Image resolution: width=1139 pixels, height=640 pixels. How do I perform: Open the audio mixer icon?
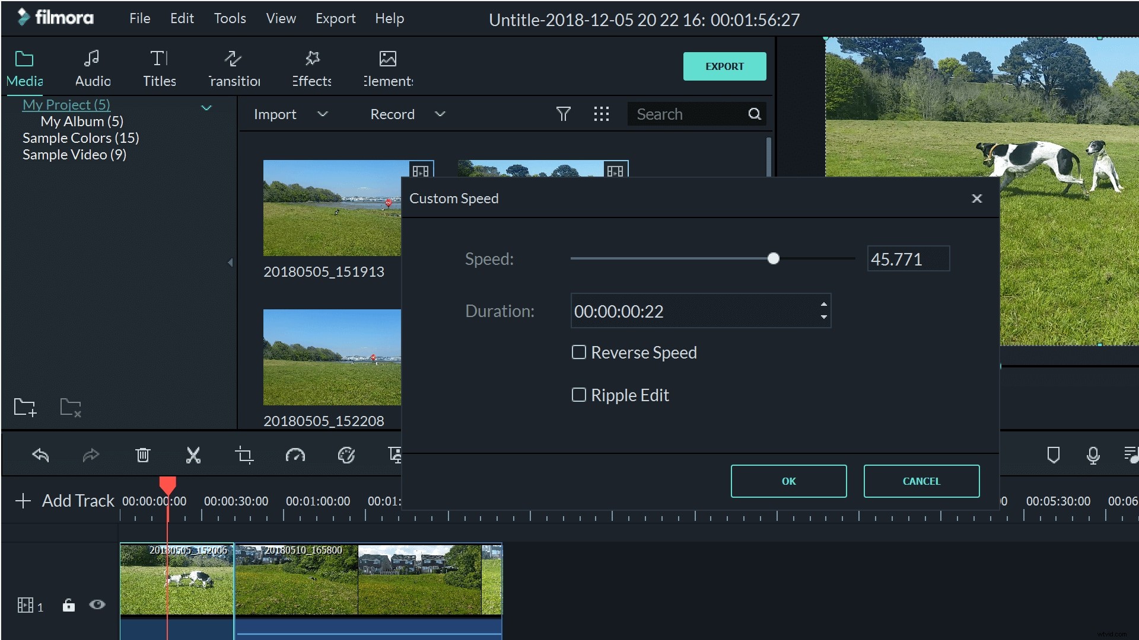click(x=1131, y=455)
